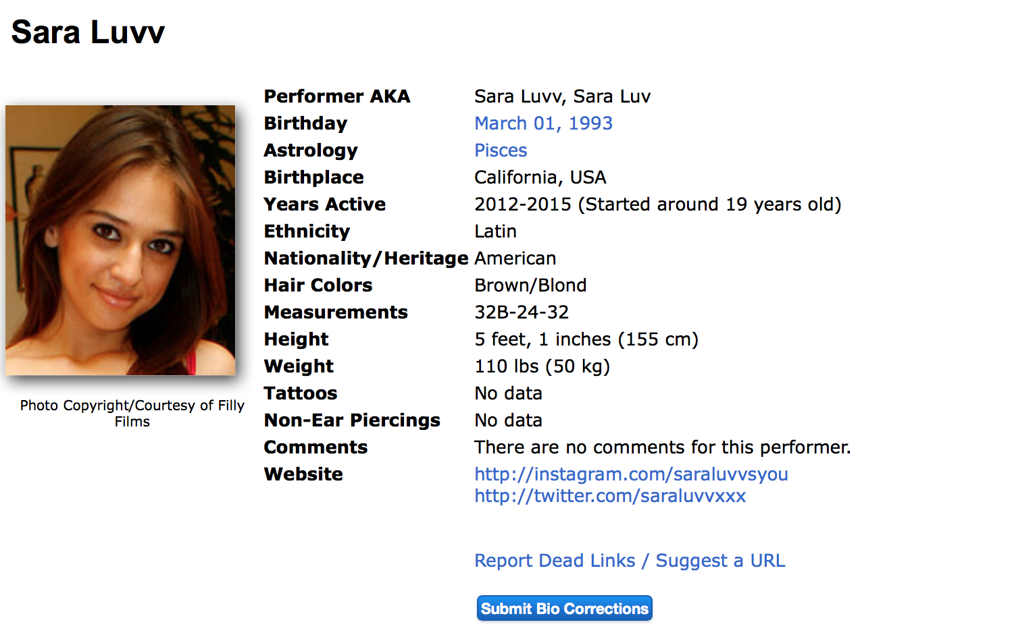
Task: Click the Sara Luvv page heading
Action: [x=88, y=32]
